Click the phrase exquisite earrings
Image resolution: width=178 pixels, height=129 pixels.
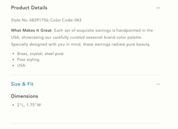(94, 30)
